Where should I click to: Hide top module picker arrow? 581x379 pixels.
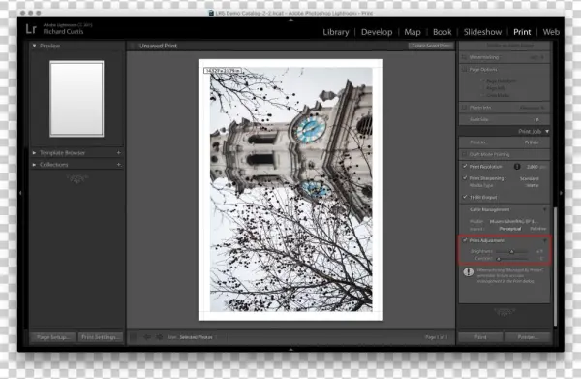(x=290, y=20)
